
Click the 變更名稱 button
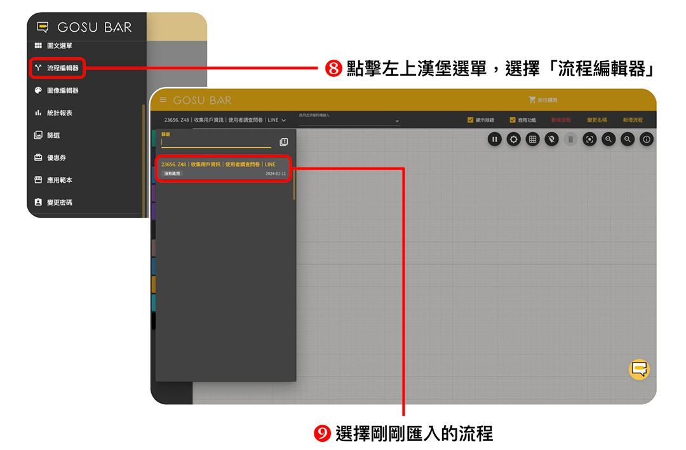pos(596,120)
